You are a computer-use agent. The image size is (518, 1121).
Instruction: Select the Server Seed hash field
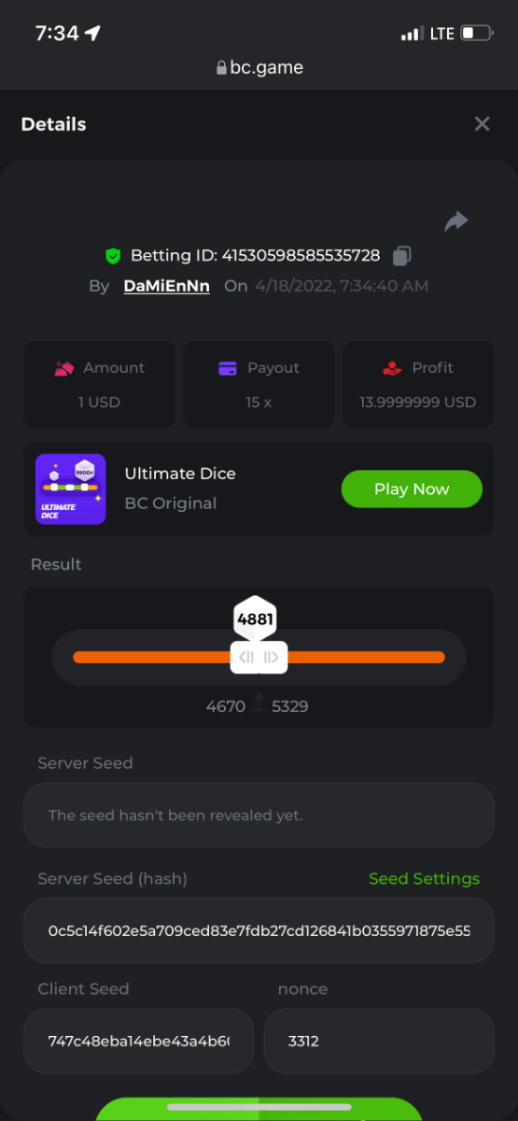259,930
